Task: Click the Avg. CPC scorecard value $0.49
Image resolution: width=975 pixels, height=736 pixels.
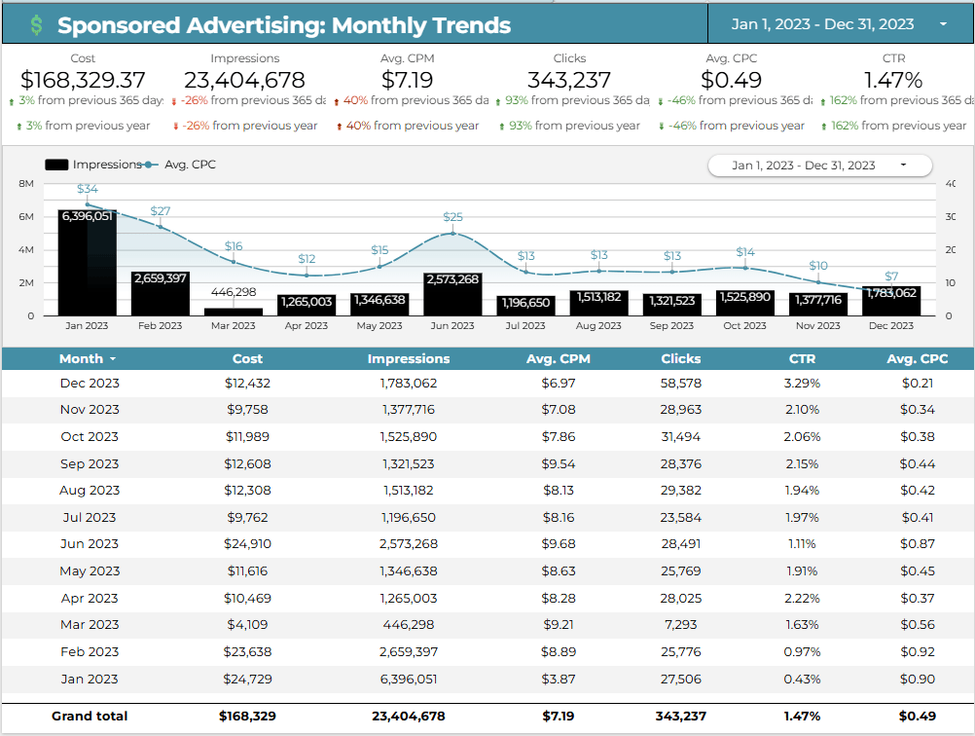Action: (x=732, y=80)
